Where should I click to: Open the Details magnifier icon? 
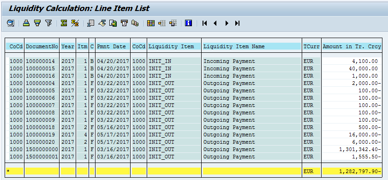(11, 23)
